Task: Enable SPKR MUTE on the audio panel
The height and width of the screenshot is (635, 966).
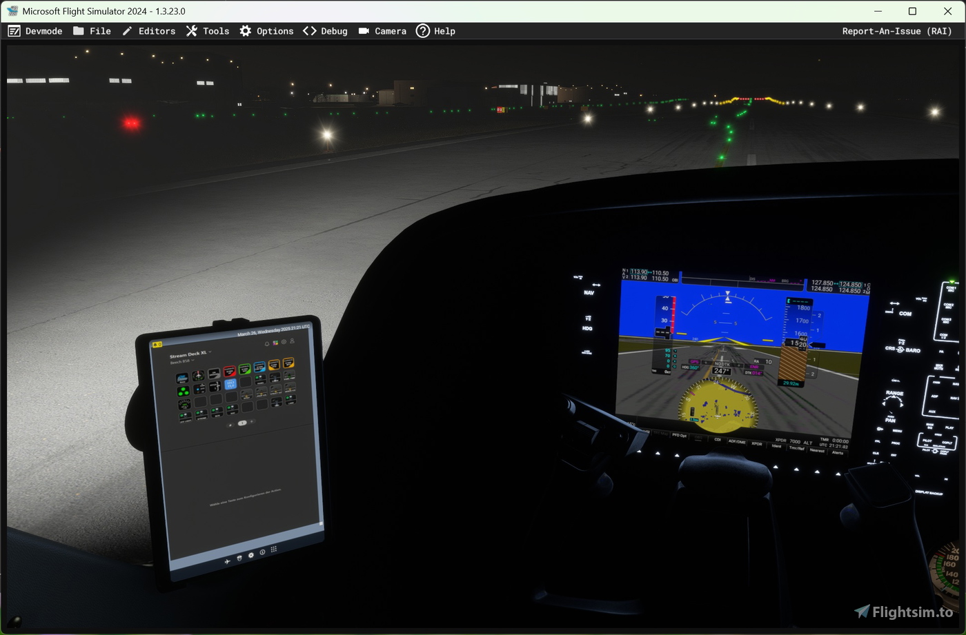Action: 939,367
